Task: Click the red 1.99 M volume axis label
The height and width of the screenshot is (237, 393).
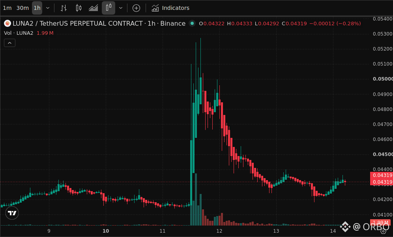Action: (x=380, y=222)
